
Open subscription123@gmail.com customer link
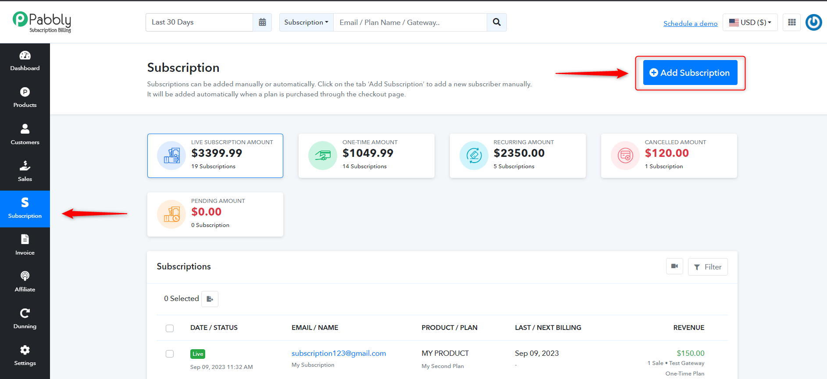(x=339, y=353)
